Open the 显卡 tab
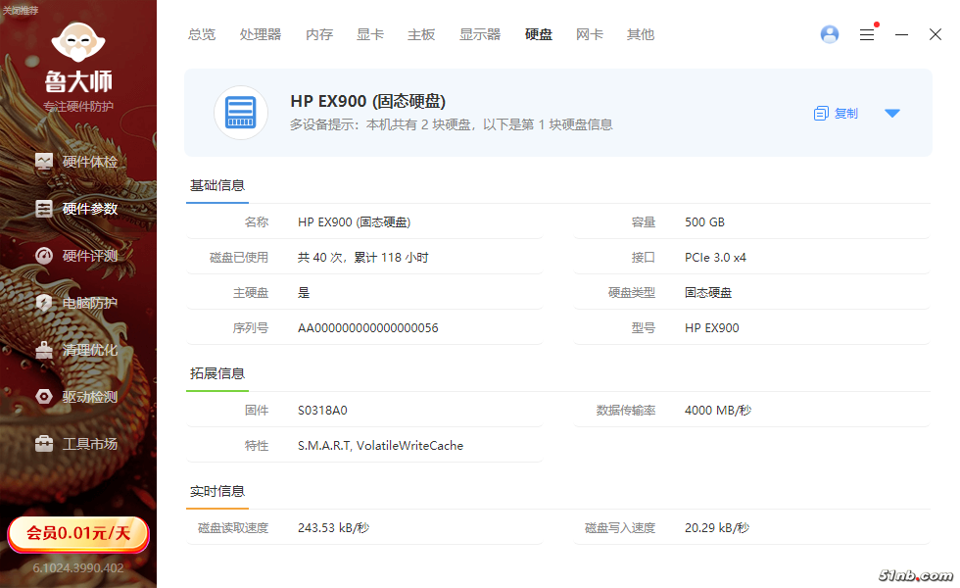The image size is (960, 588). [x=370, y=34]
